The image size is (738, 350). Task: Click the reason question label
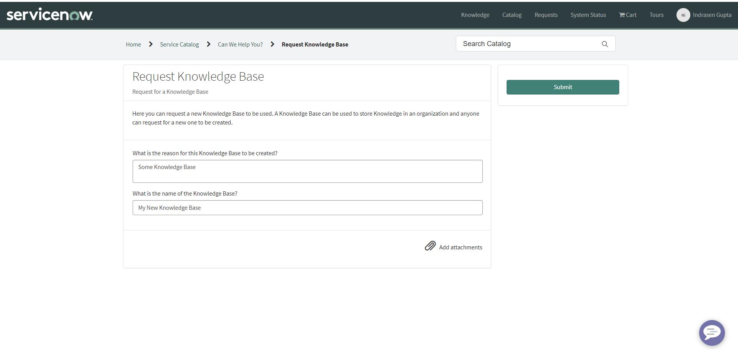(205, 153)
